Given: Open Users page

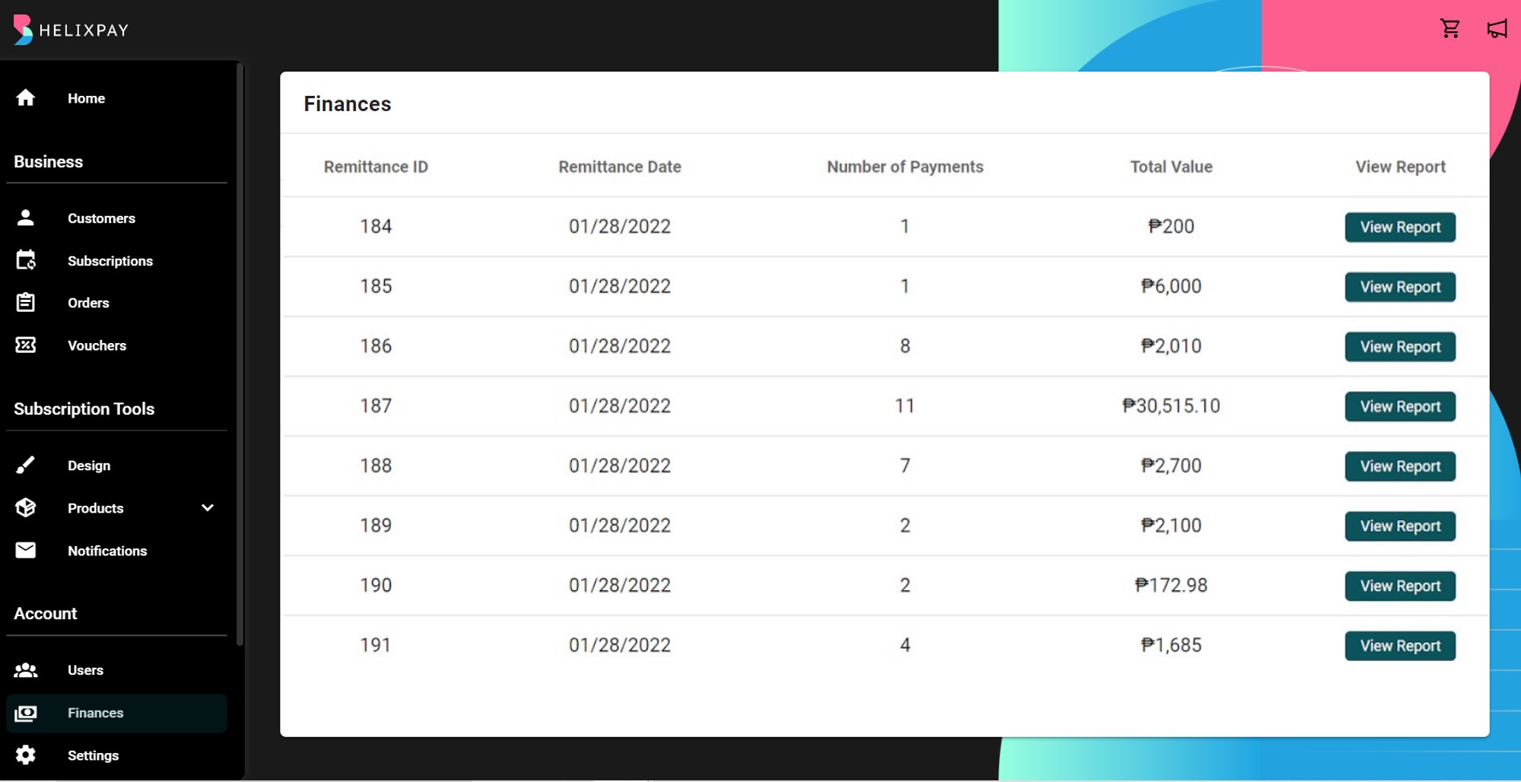Looking at the screenshot, I should [x=85, y=670].
